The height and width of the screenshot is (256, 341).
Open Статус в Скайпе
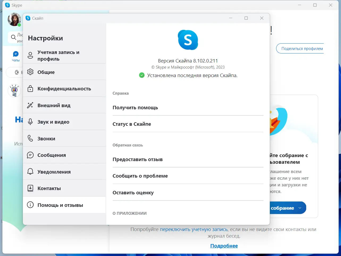(x=132, y=124)
